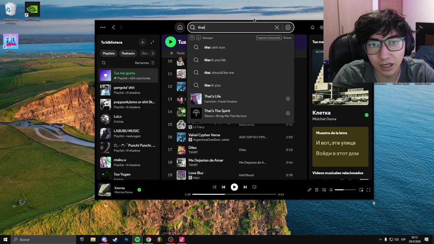Open the notifications bell
Image resolution: width=434 pixels, height=244 pixels.
[313, 27]
